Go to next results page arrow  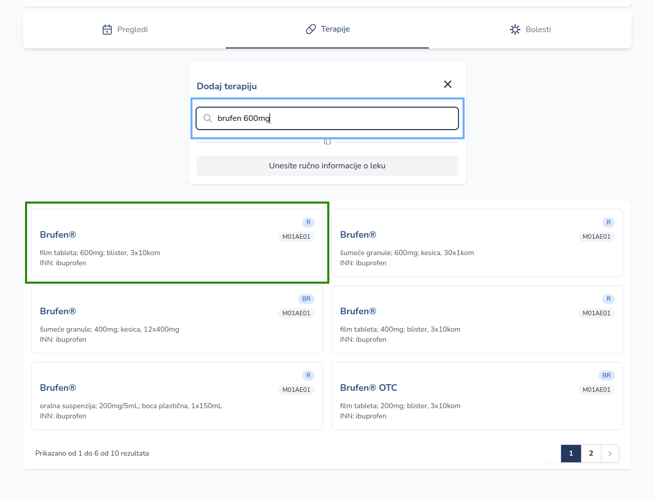point(610,454)
